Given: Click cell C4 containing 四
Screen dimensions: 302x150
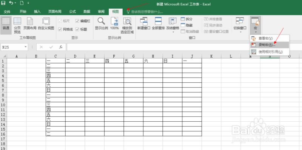Looking at the screenshot, I should coord(55,75).
